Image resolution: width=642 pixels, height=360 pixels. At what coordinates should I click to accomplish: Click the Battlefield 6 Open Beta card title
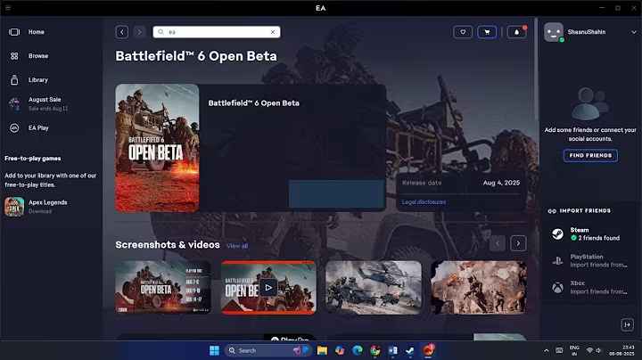click(254, 103)
